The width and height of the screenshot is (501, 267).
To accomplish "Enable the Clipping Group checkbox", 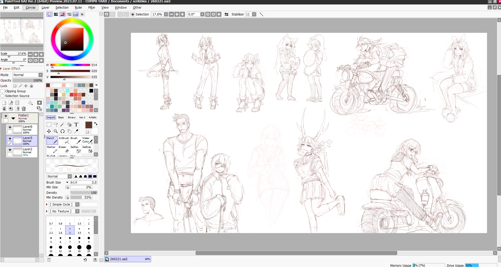I will point(3,91).
